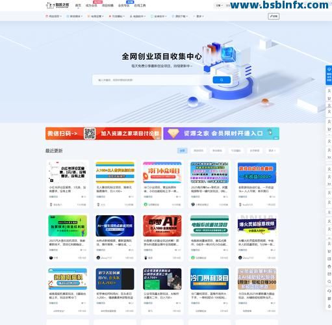This screenshot has height=325, width=332.
Task: Open the 首页 navigation tab
Action: pyautogui.click(x=78, y=5)
